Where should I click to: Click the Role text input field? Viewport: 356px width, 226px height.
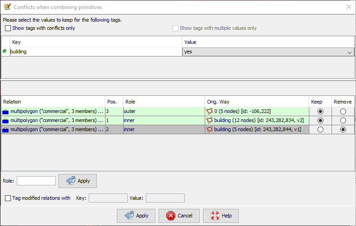[36, 181]
